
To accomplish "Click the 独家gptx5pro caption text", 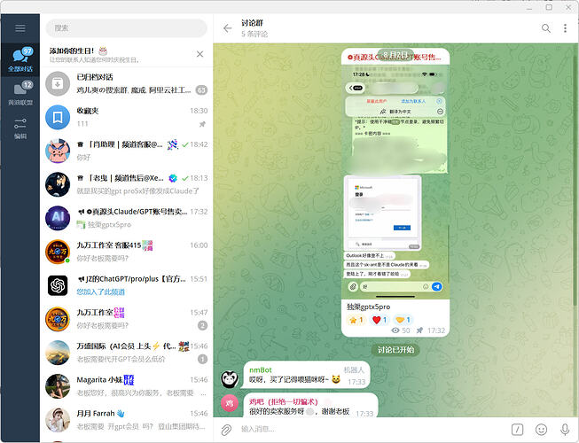I will 369,307.
